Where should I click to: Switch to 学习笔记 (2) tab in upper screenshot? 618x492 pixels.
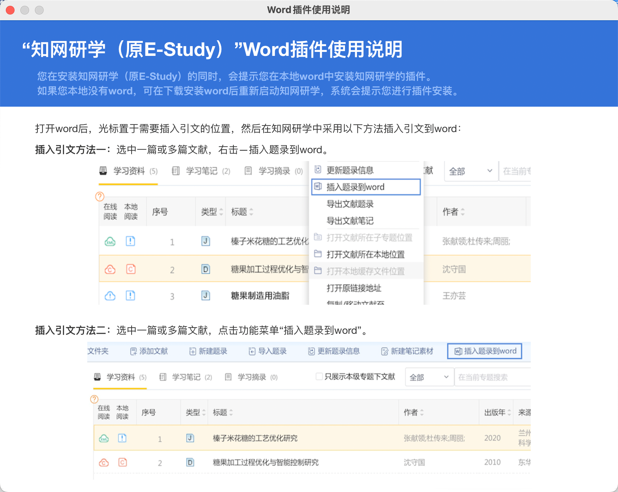(201, 171)
